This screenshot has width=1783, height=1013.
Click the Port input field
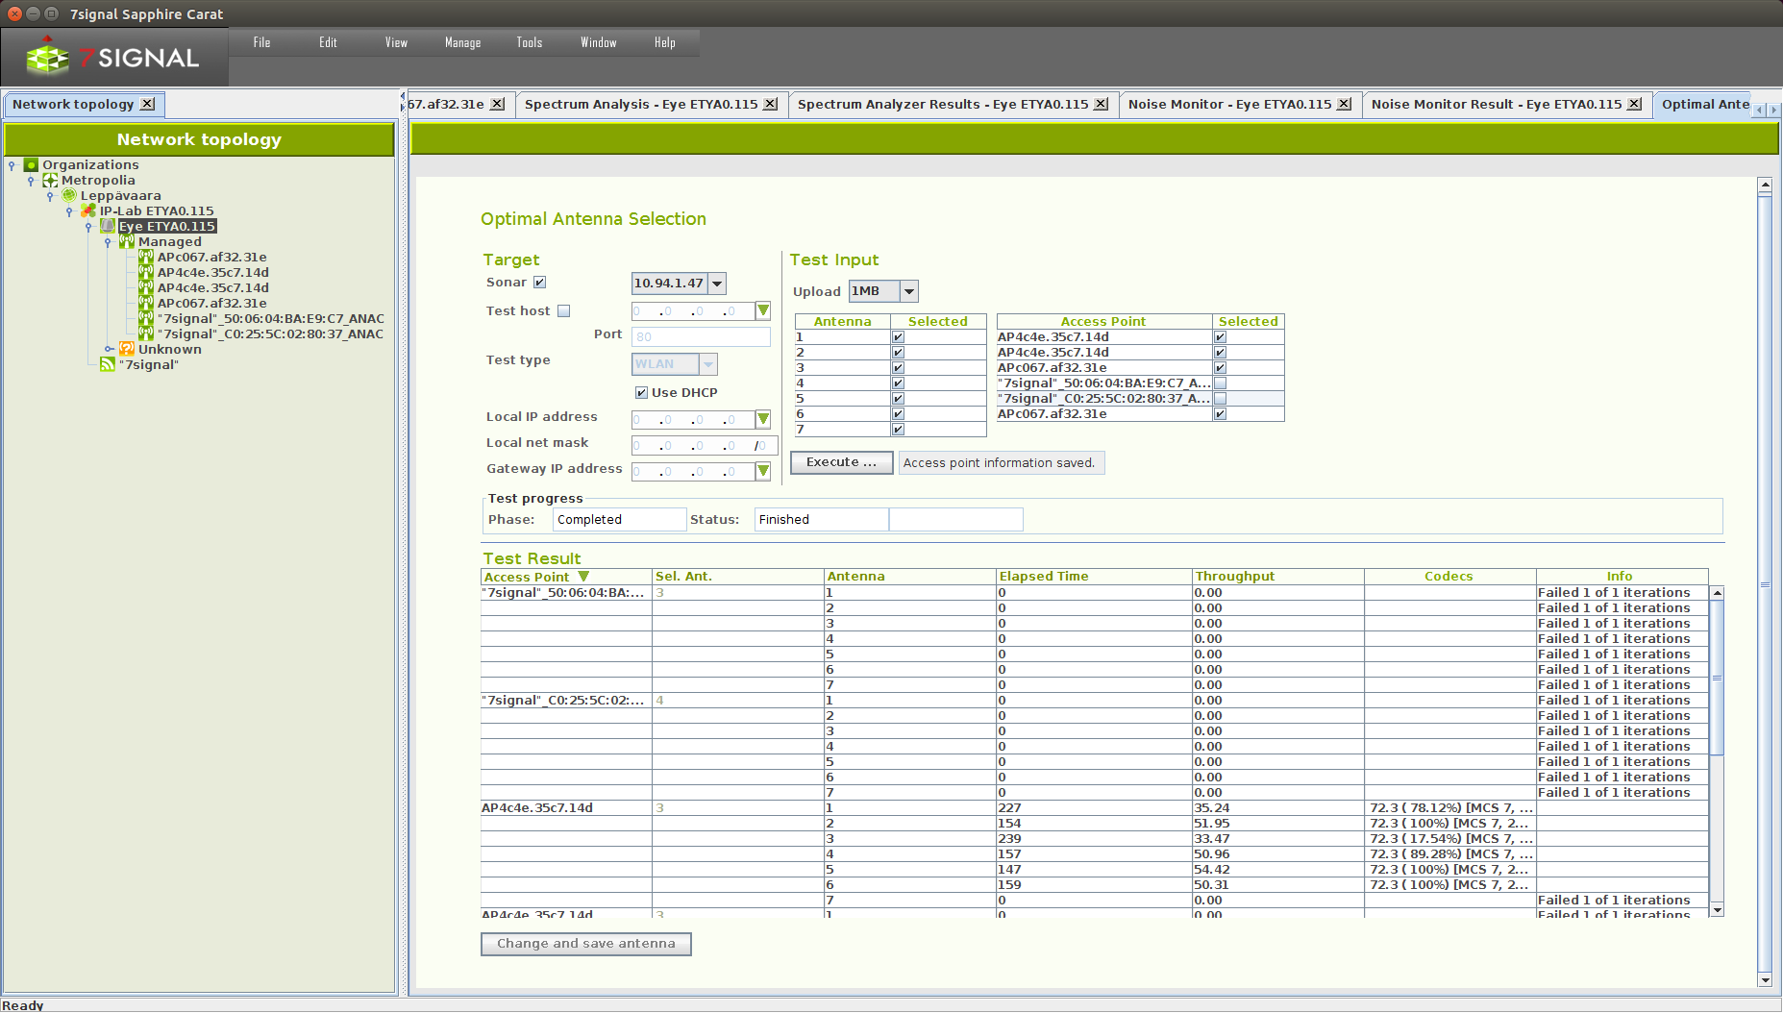click(701, 336)
